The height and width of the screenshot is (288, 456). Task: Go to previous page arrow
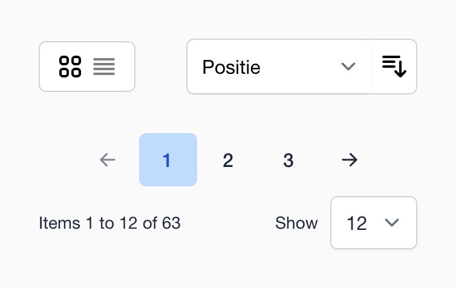coord(108,160)
